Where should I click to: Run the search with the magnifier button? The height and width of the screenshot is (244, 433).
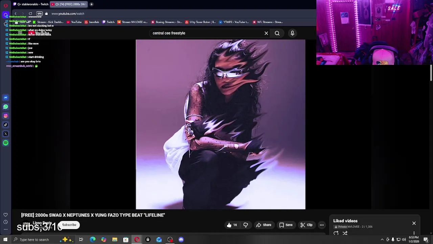(x=277, y=33)
